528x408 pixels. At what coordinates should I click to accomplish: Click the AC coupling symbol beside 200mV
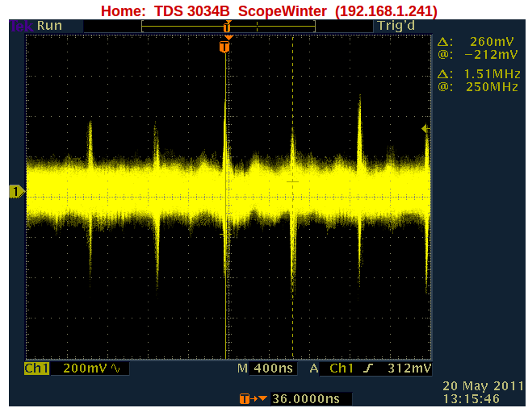coord(115,368)
